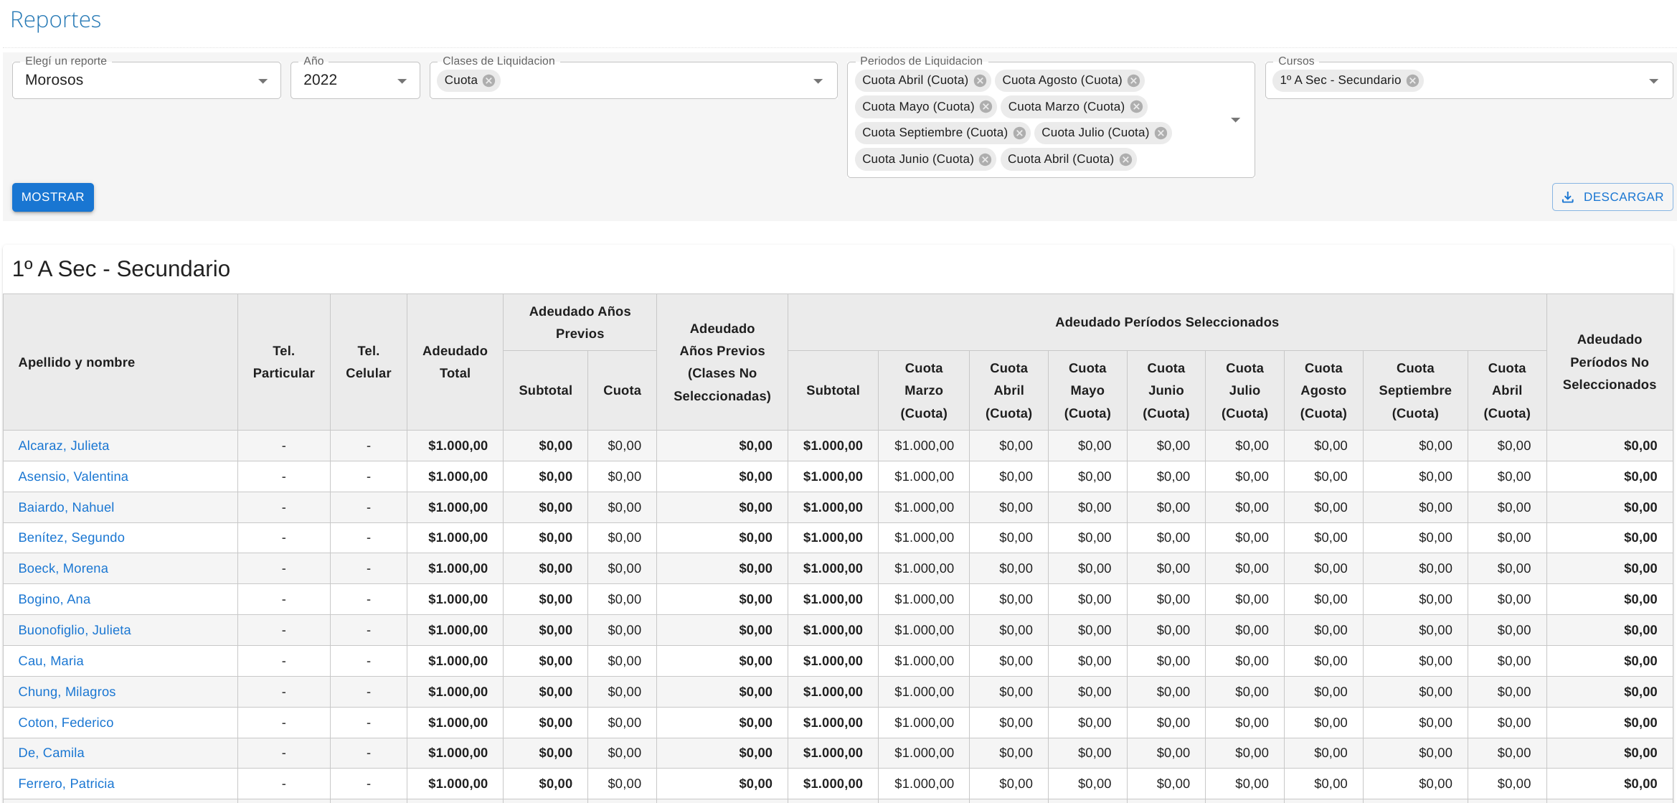Click the MOSTRAR button
This screenshot has height=803, width=1677.
52,197
